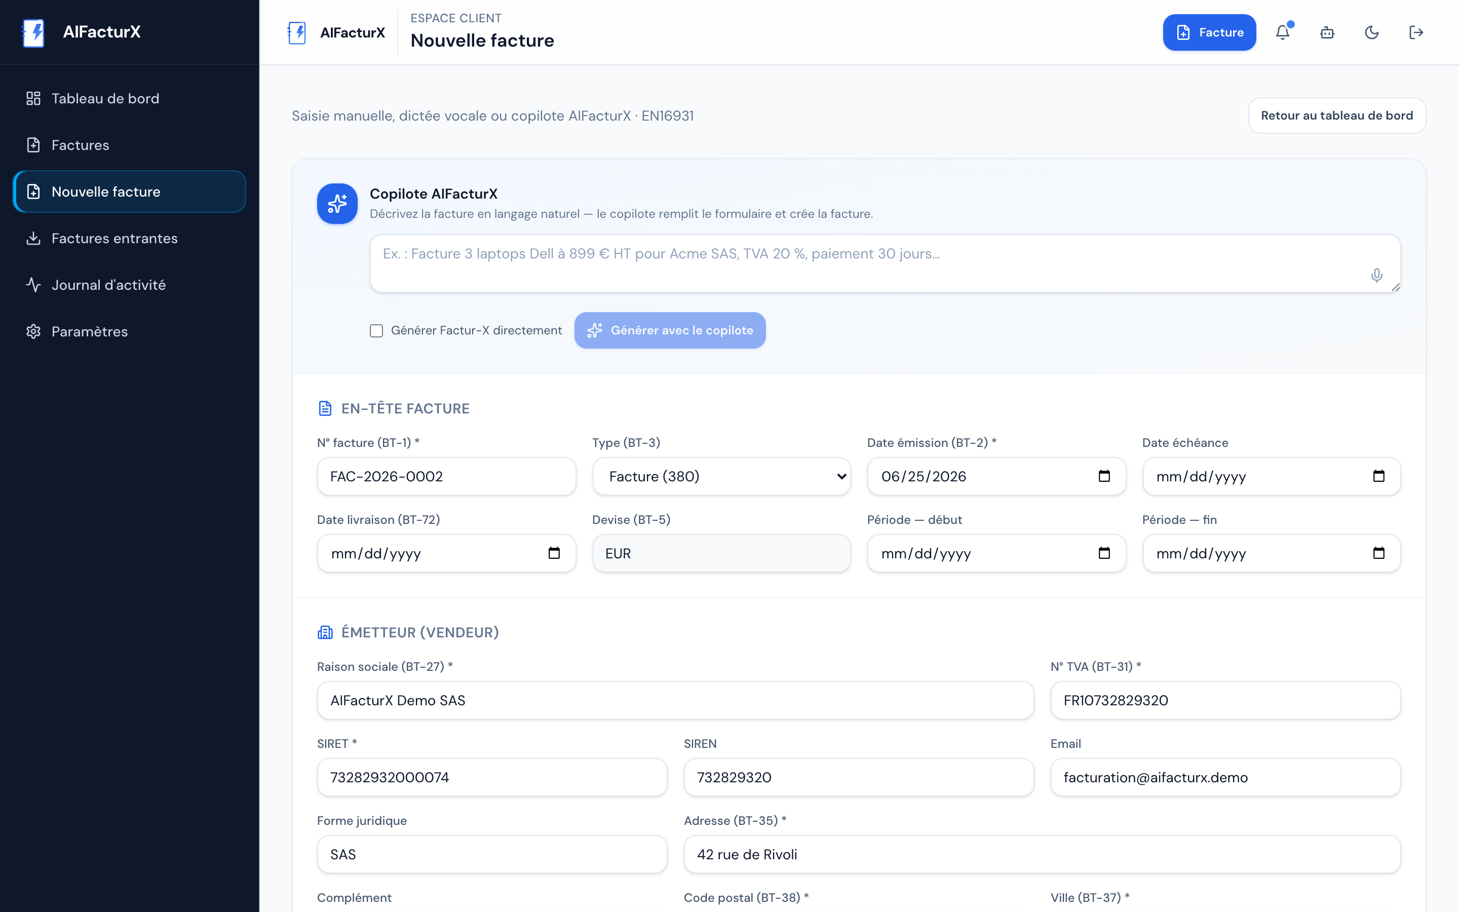
Task: Click the Émetteur building icon
Action: click(x=325, y=632)
